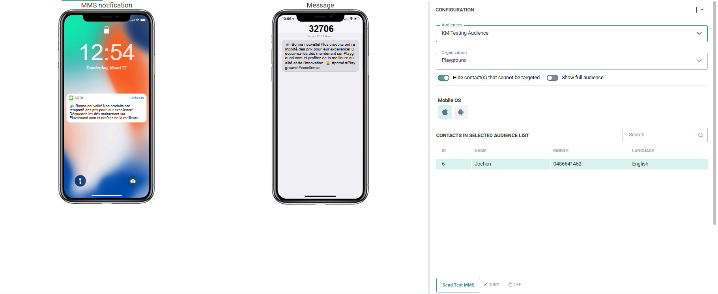Tap the camera icon on lock screen
Screen dimensions: 718x294
tap(133, 181)
